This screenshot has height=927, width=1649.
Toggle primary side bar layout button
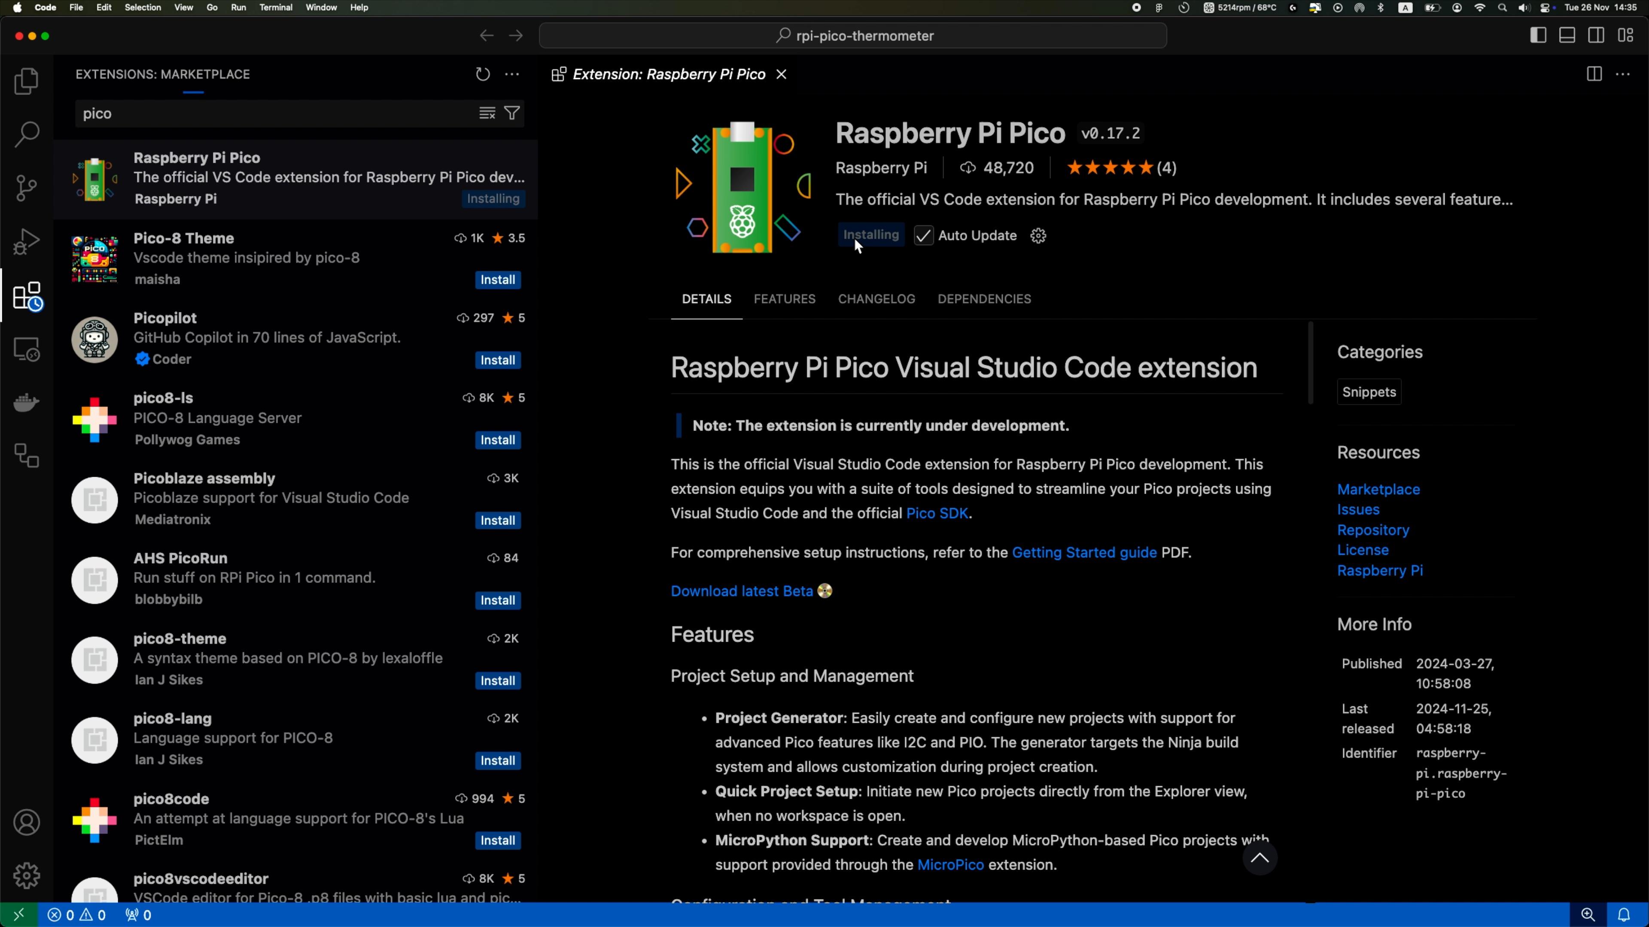(x=1538, y=35)
